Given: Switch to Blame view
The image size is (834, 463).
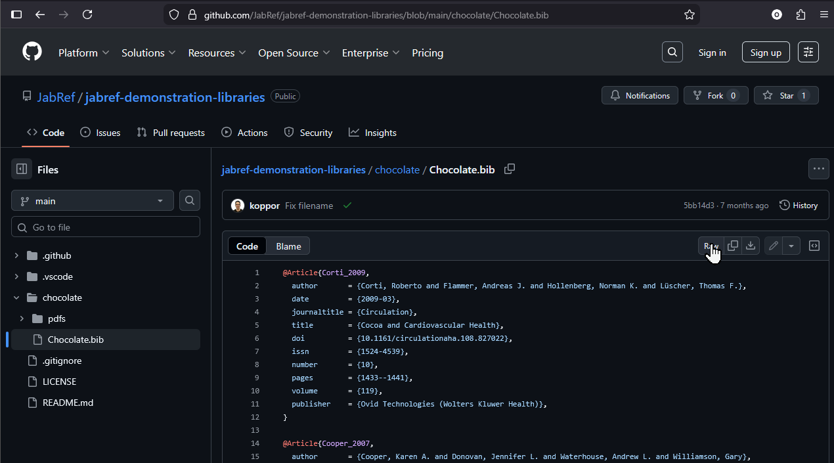Looking at the screenshot, I should click(288, 246).
